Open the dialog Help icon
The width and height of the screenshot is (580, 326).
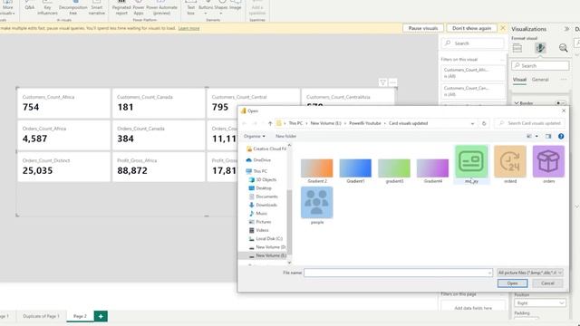coord(561,137)
